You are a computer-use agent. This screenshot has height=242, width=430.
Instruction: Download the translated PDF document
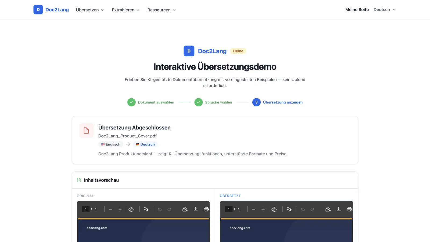click(x=339, y=209)
